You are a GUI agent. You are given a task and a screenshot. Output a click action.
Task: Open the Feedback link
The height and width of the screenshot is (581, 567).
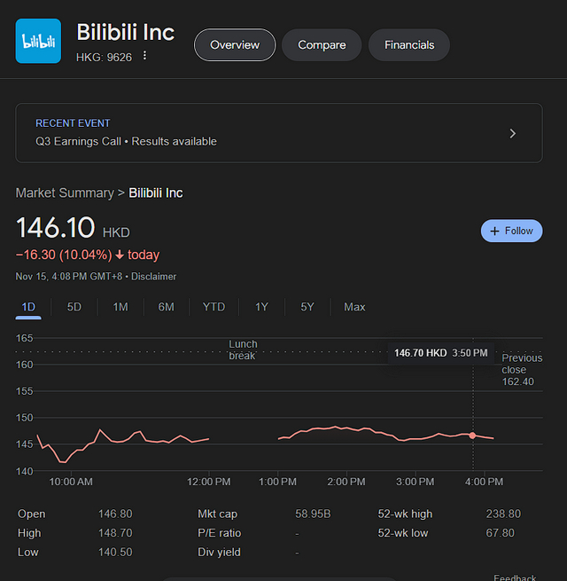[515, 577]
